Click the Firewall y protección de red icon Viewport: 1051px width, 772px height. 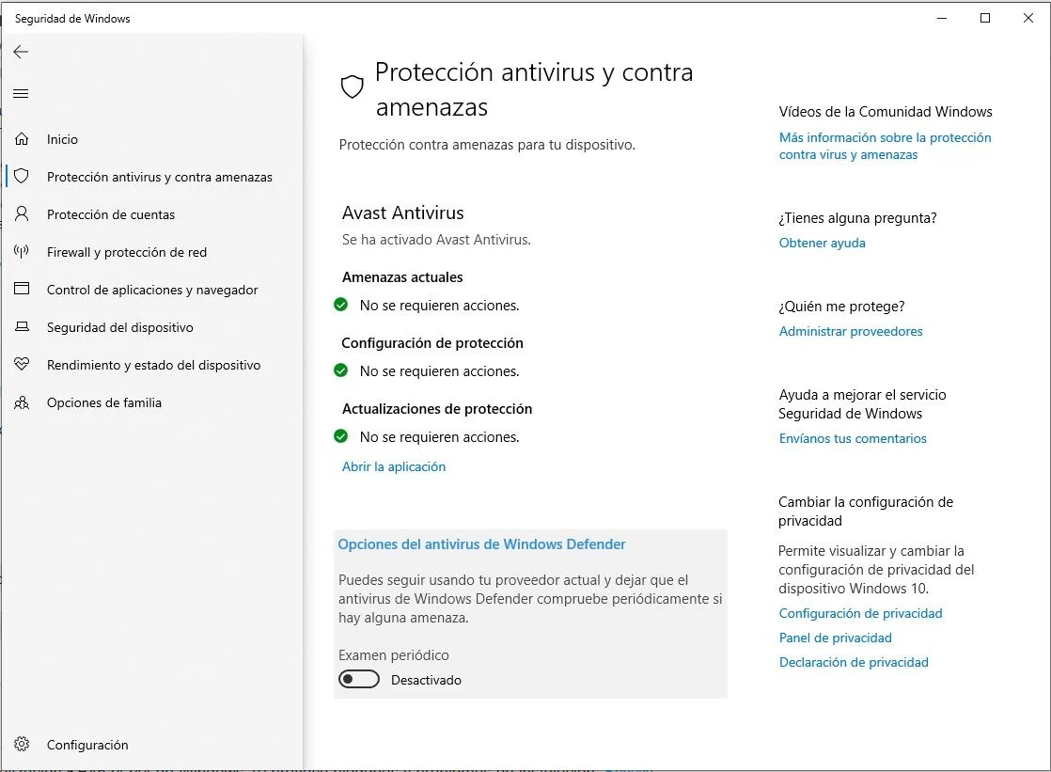click(x=22, y=251)
